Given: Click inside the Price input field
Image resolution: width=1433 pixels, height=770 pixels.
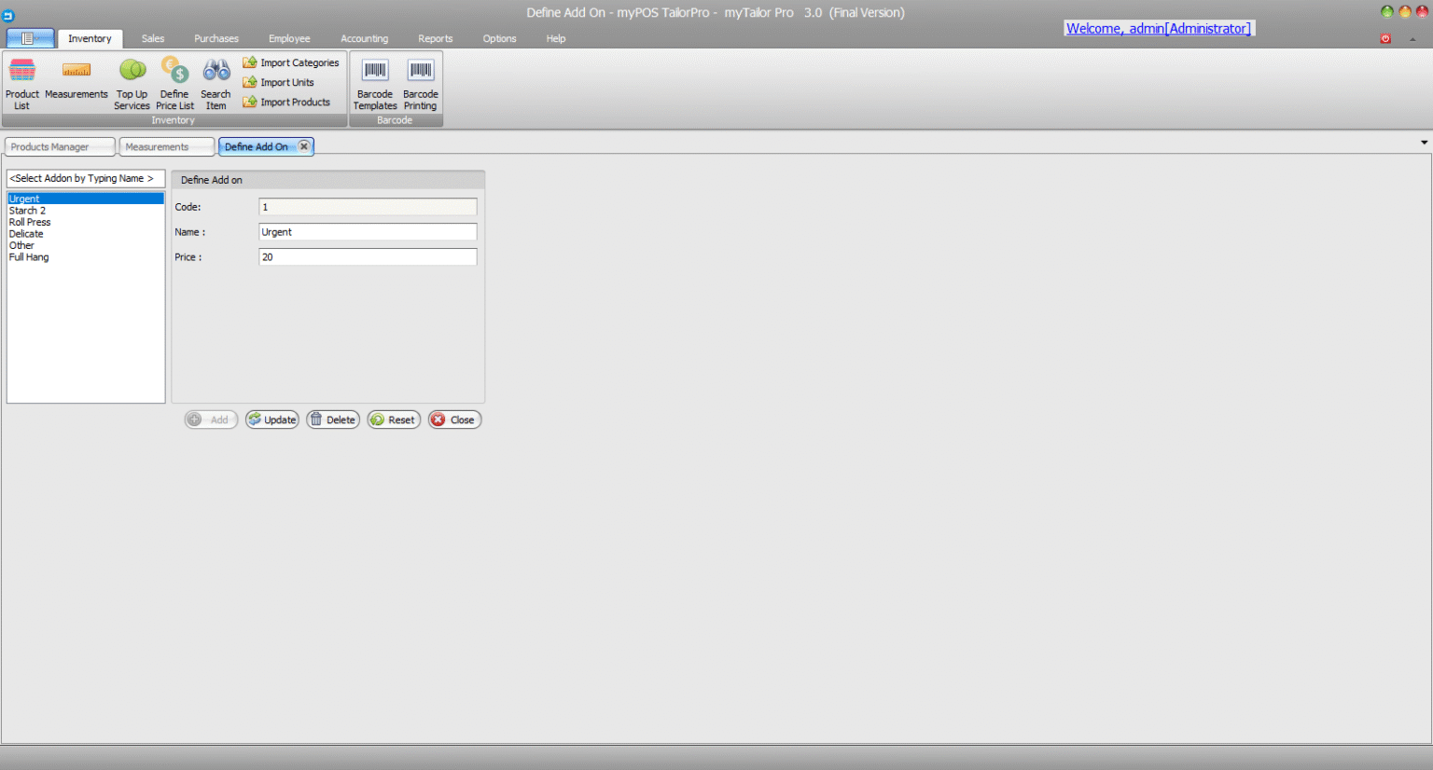Looking at the screenshot, I should [367, 256].
